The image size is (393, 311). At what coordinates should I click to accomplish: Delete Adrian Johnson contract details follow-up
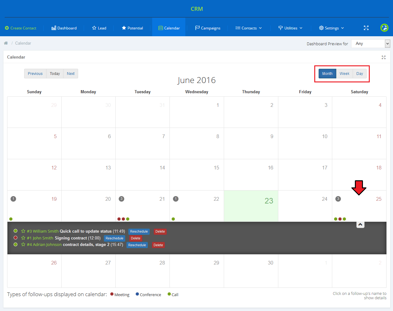coord(158,245)
